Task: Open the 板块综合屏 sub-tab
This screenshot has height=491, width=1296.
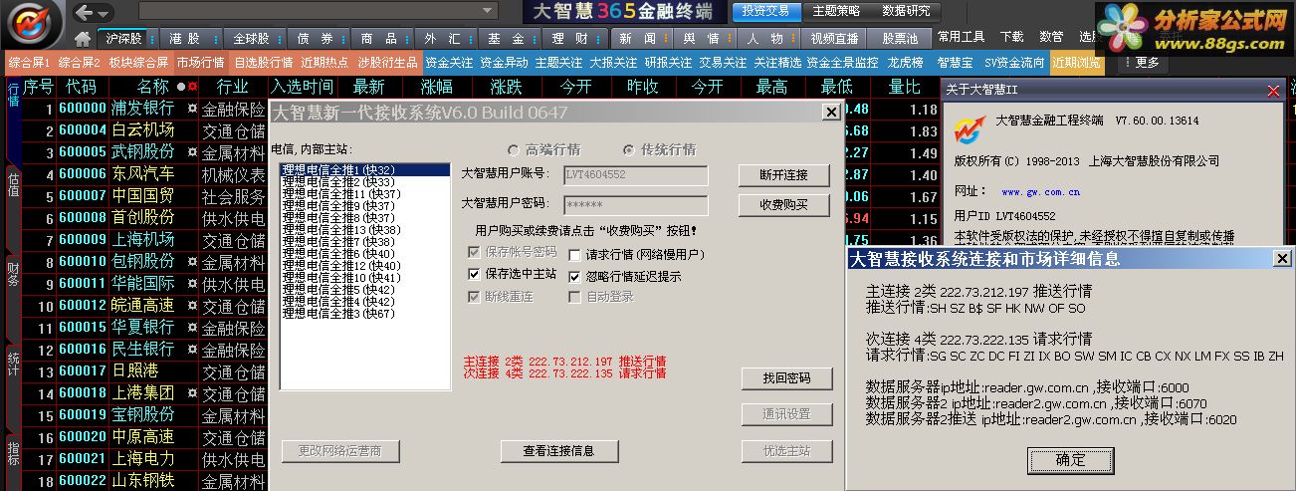Action: point(138,62)
